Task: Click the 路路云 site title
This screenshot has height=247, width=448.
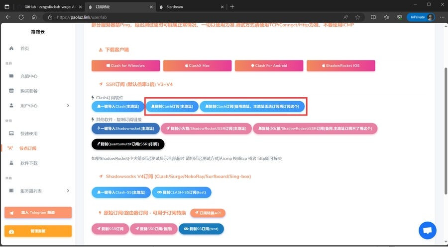Action: [38, 32]
